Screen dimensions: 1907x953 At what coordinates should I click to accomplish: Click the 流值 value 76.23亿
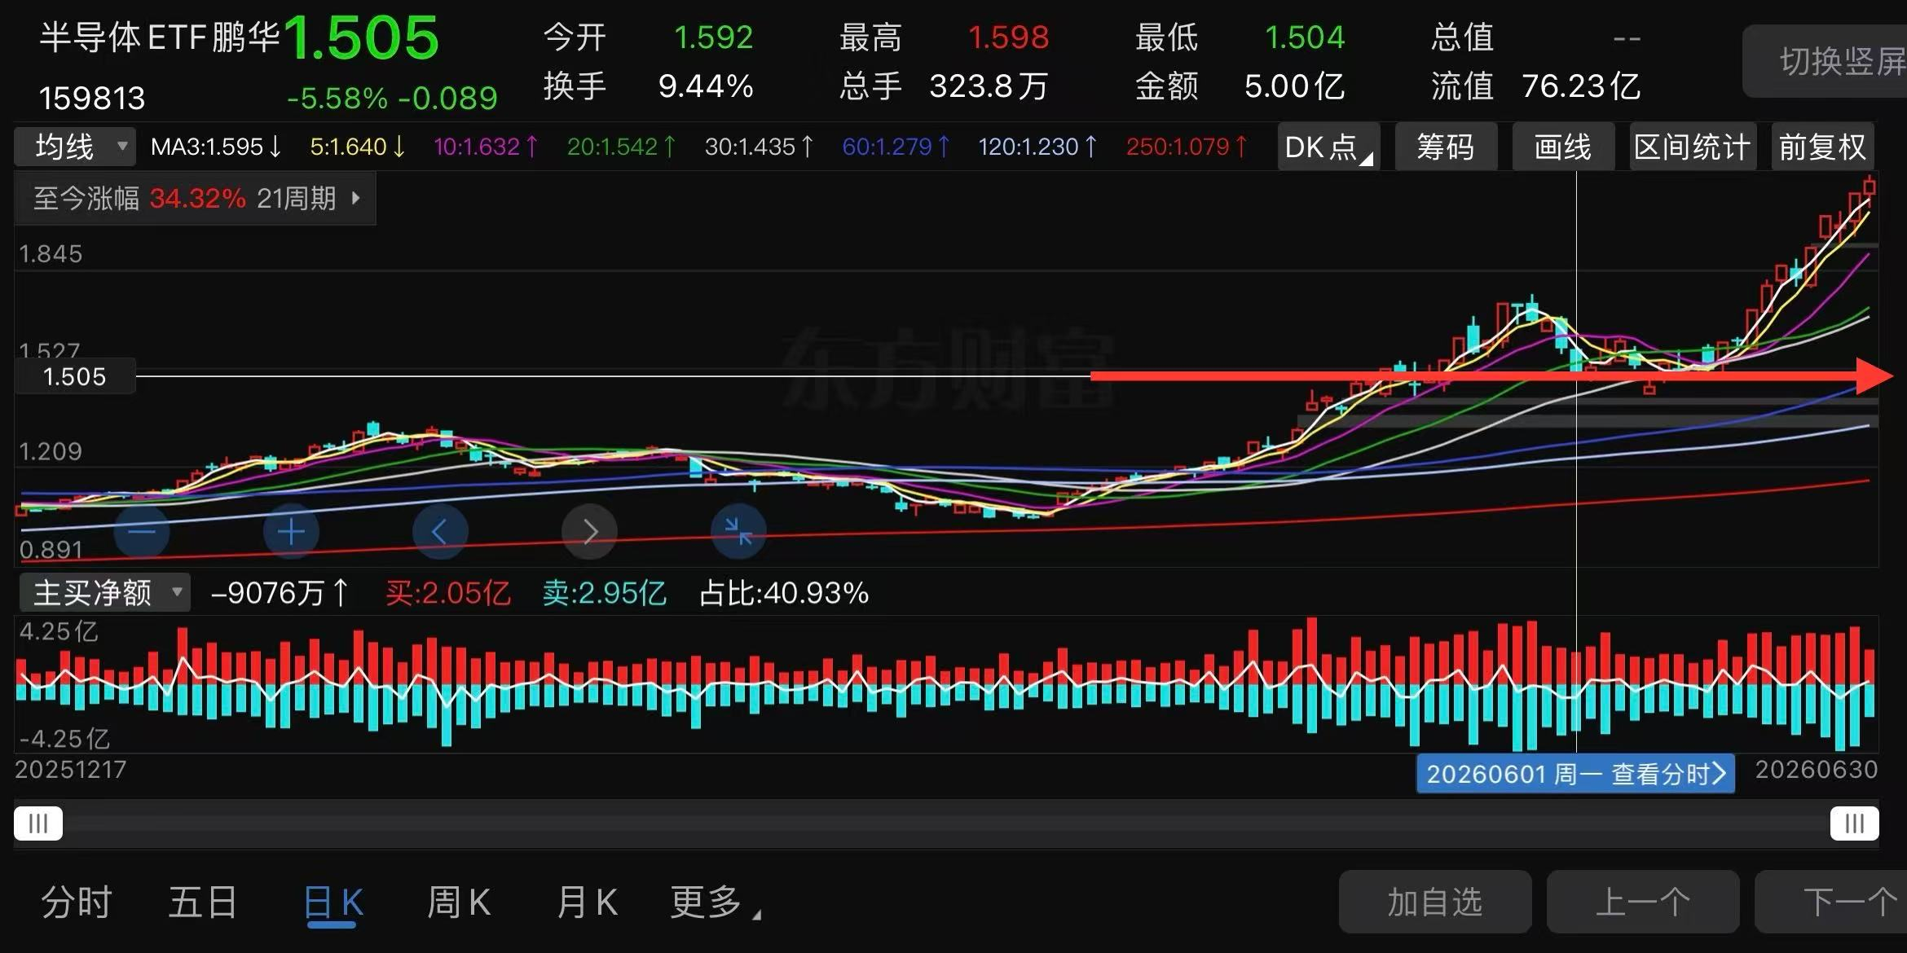(1581, 86)
